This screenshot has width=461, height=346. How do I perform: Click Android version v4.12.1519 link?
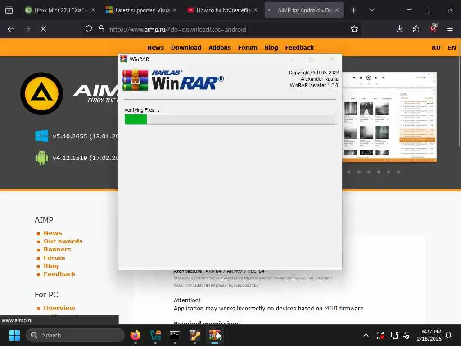(86, 158)
